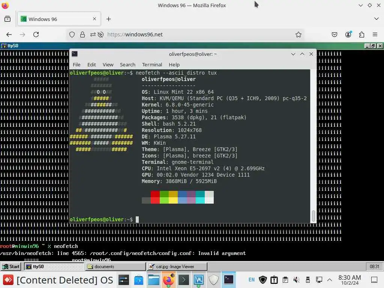
Task: Open Firefox account menu
Action: point(348,34)
